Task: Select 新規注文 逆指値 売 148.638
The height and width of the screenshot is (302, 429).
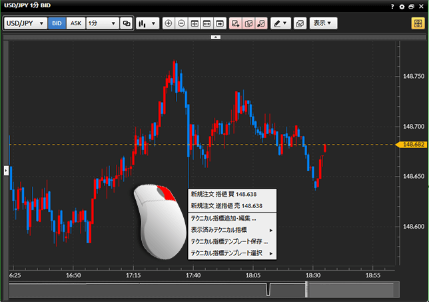Action: tap(232, 205)
